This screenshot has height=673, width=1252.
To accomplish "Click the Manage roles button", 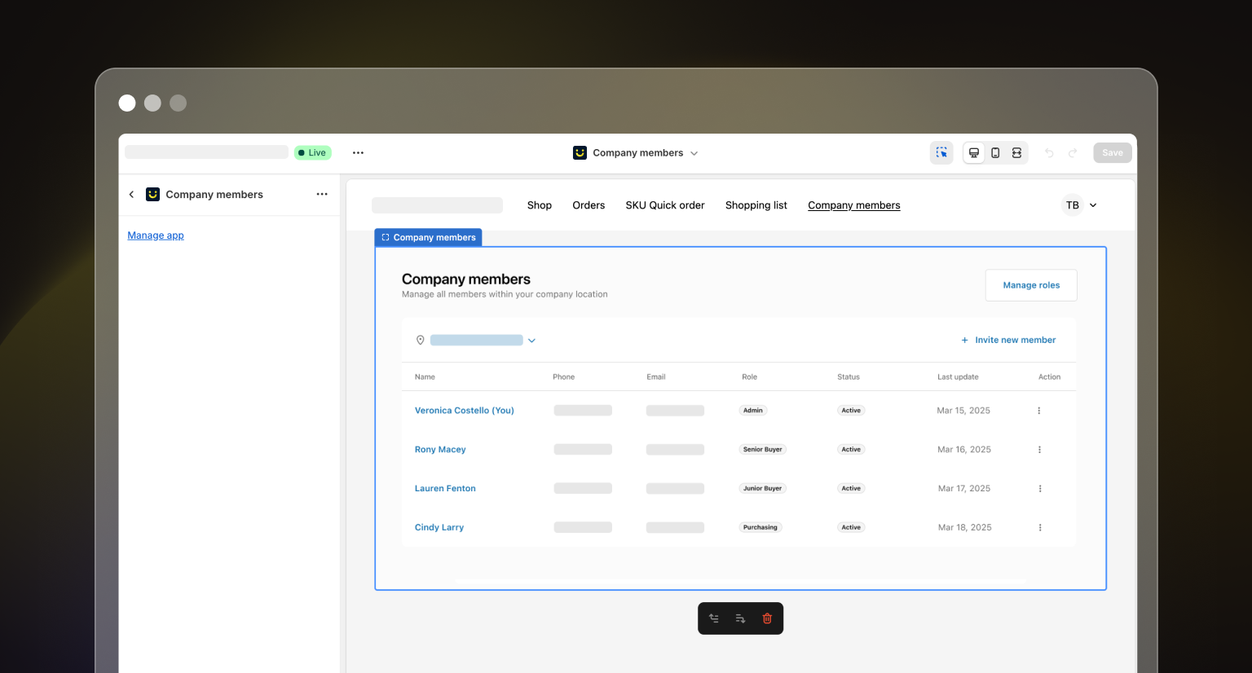I will 1031,285.
